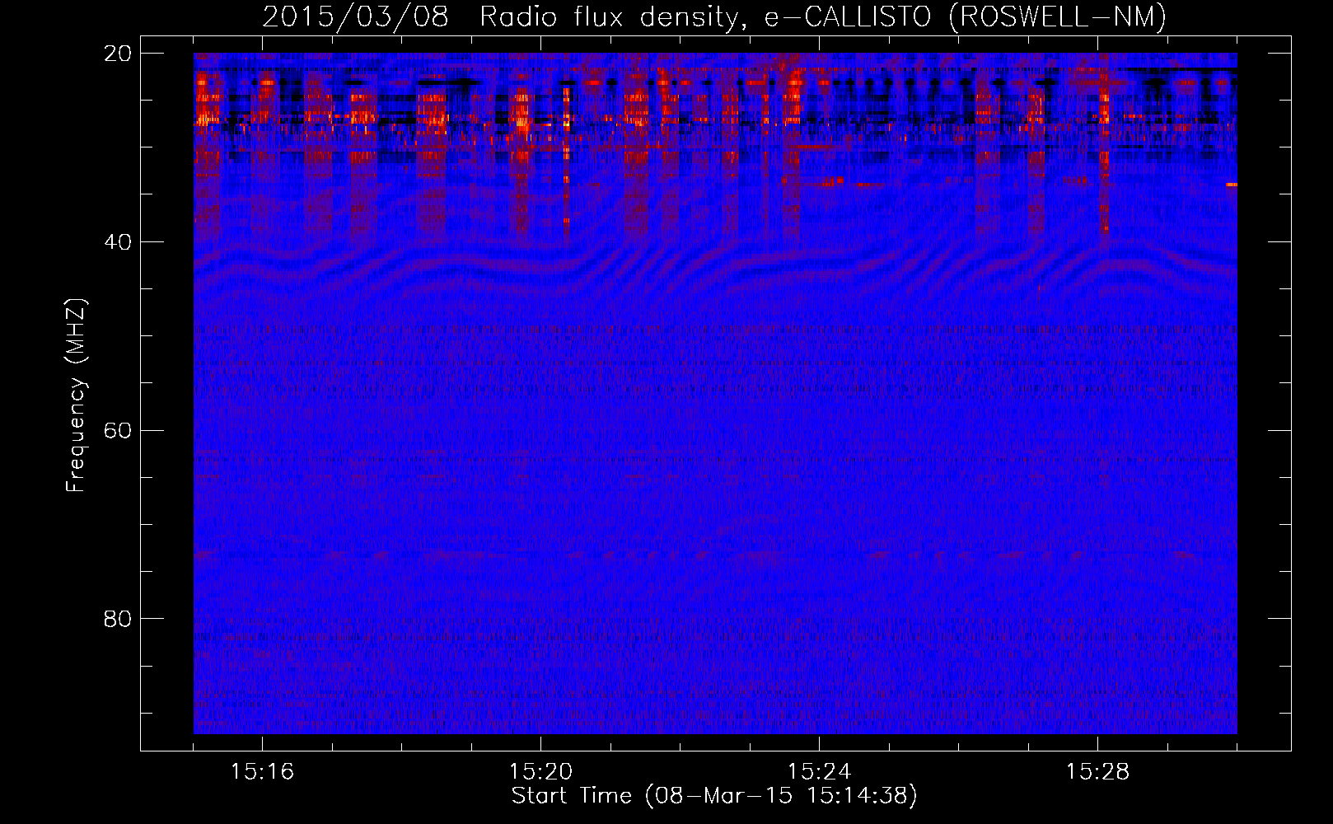Click the 15:28 time tick label
This screenshot has width=1333, height=824.
1097,771
